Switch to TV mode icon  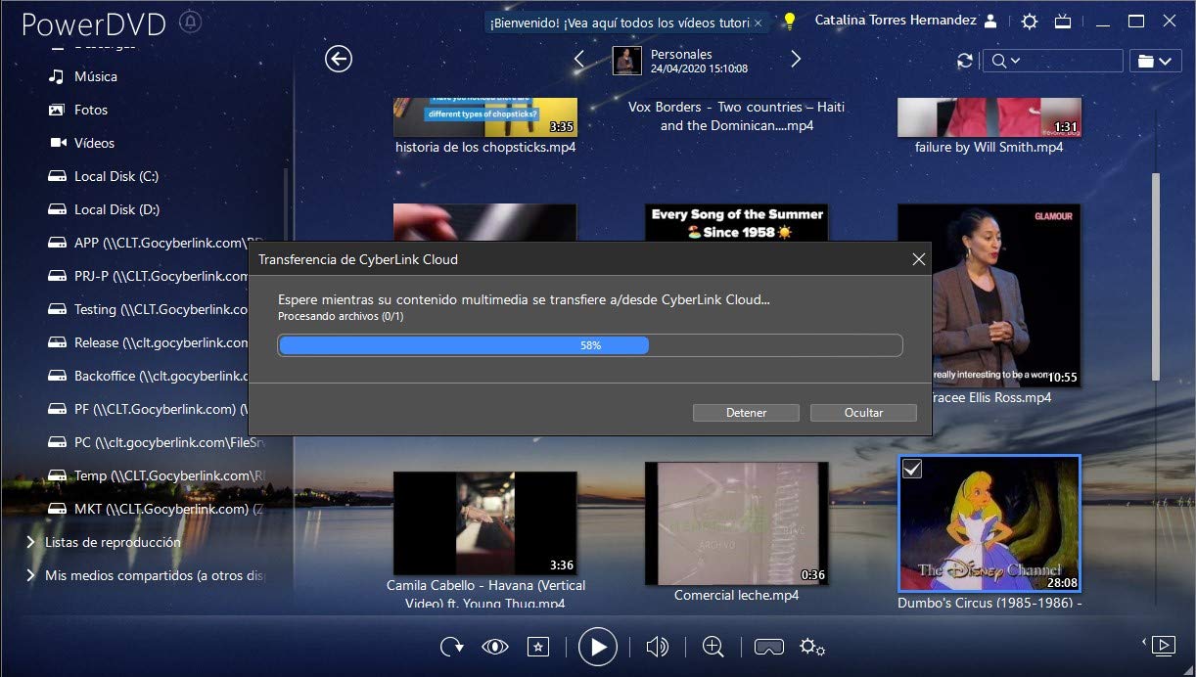(x=1064, y=21)
